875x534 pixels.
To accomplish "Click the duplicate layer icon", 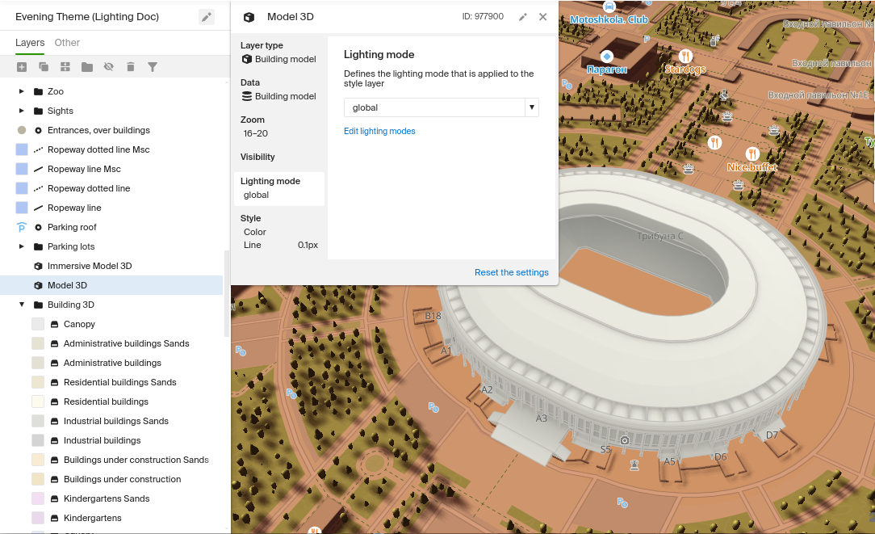I will (44, 67).
